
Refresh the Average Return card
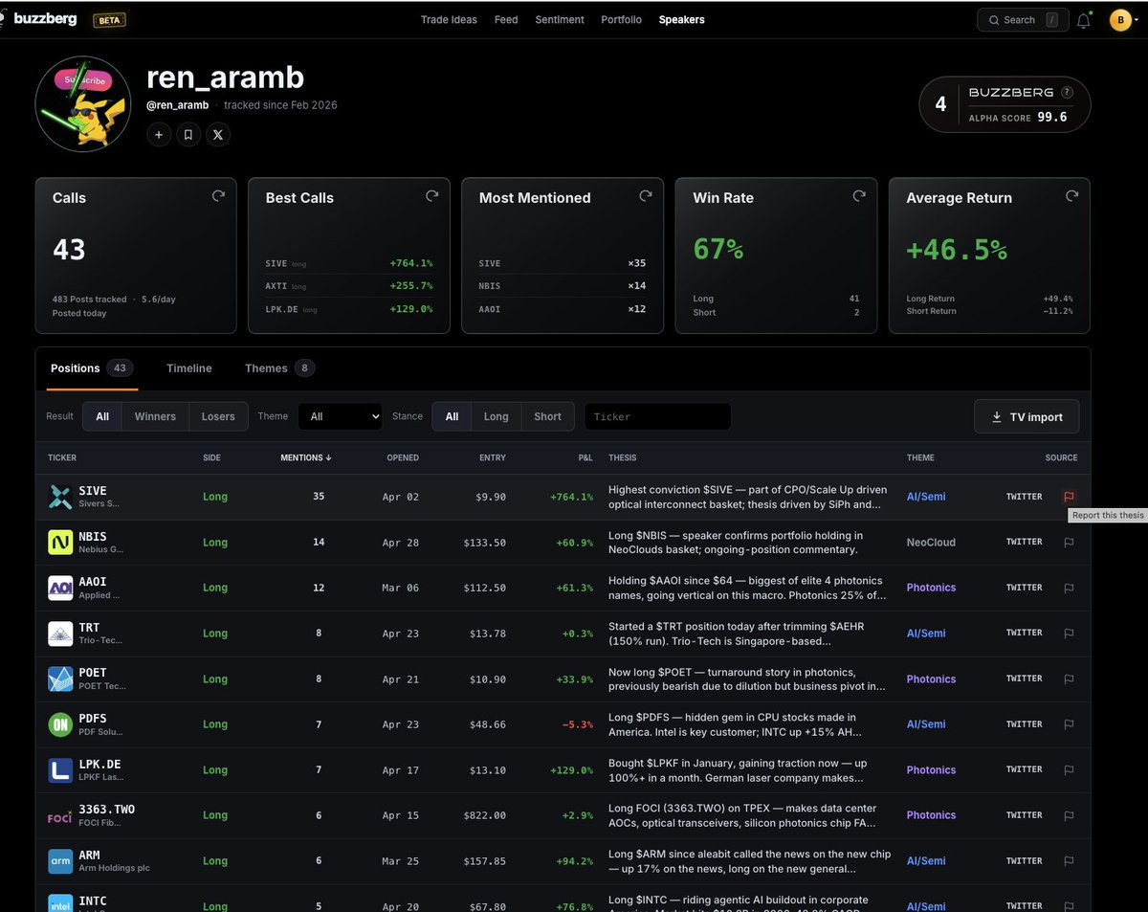[1072, 195]
